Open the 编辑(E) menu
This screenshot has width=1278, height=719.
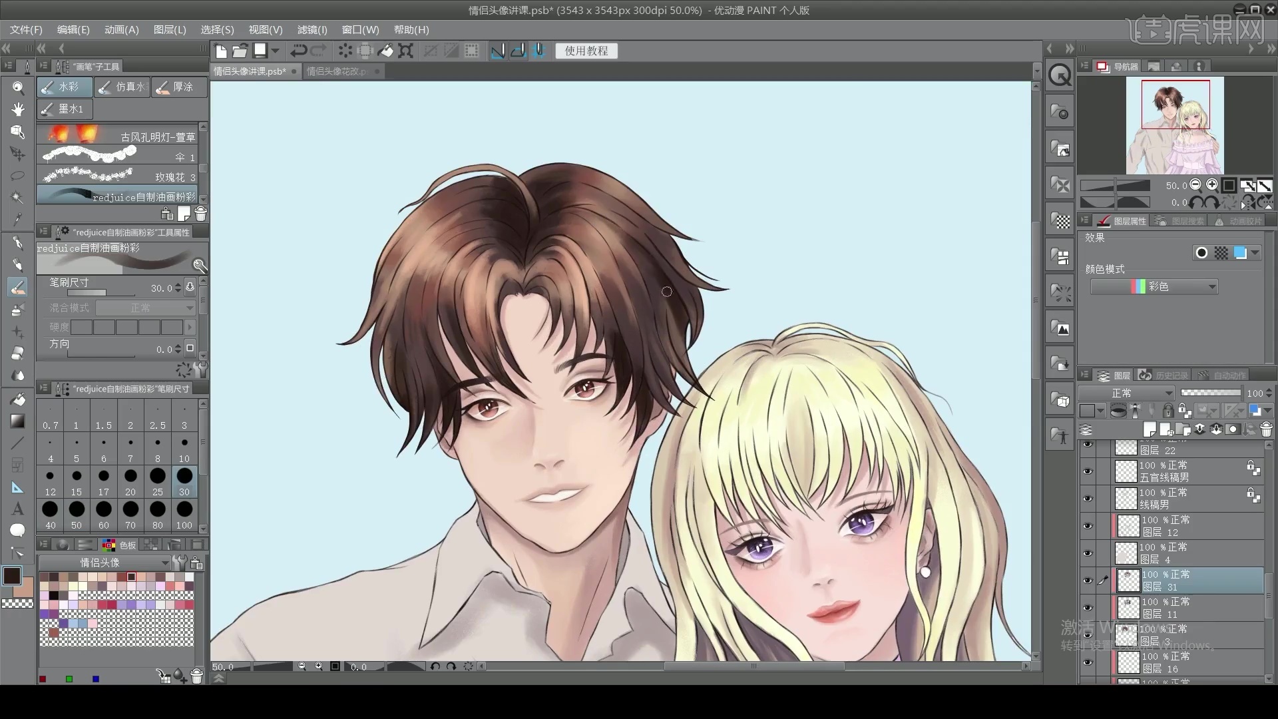click(x=73, y=30)
